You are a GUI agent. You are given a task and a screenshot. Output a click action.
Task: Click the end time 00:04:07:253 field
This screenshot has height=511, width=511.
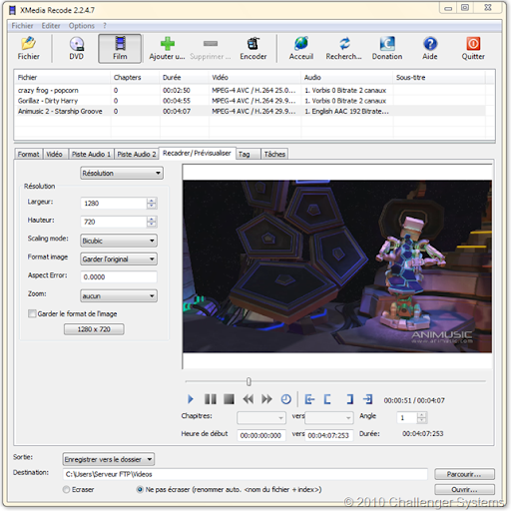329,435
